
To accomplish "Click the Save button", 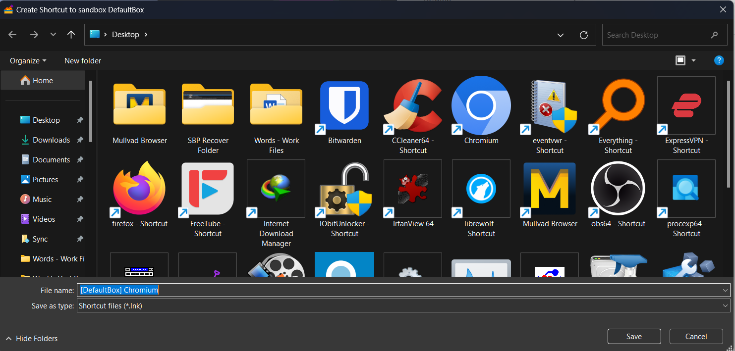I will (634, 337).
